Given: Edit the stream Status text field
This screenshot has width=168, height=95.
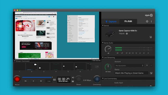Looking at the screenshot, I should point(131,73).
